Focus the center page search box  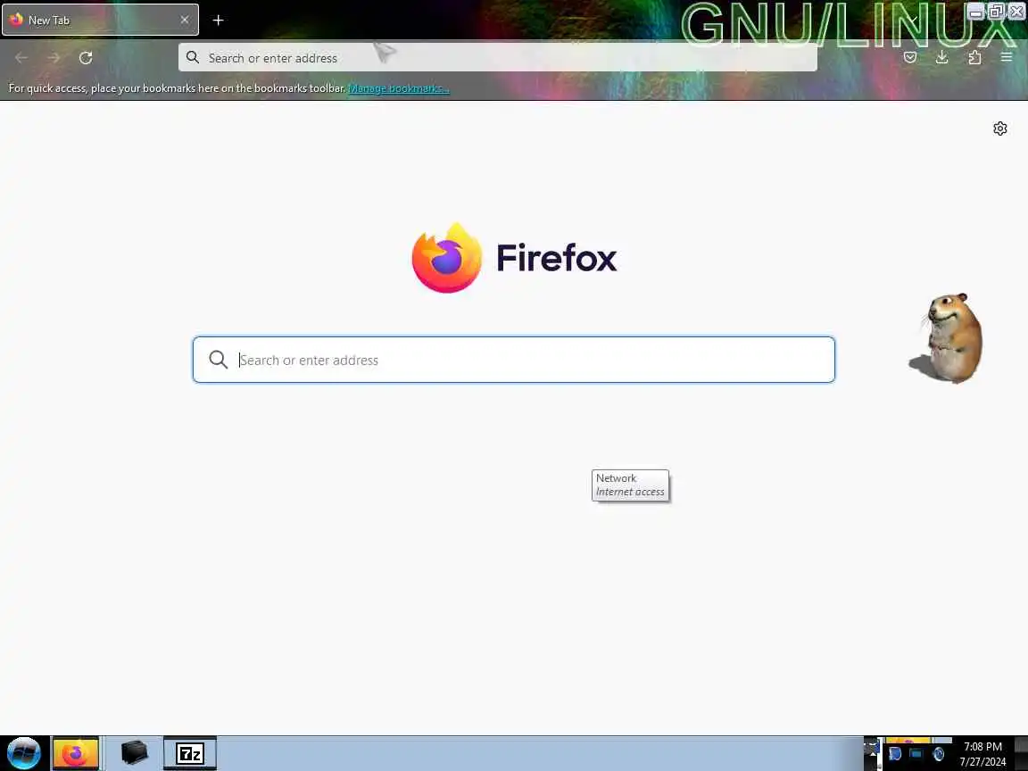click(514, 360)
